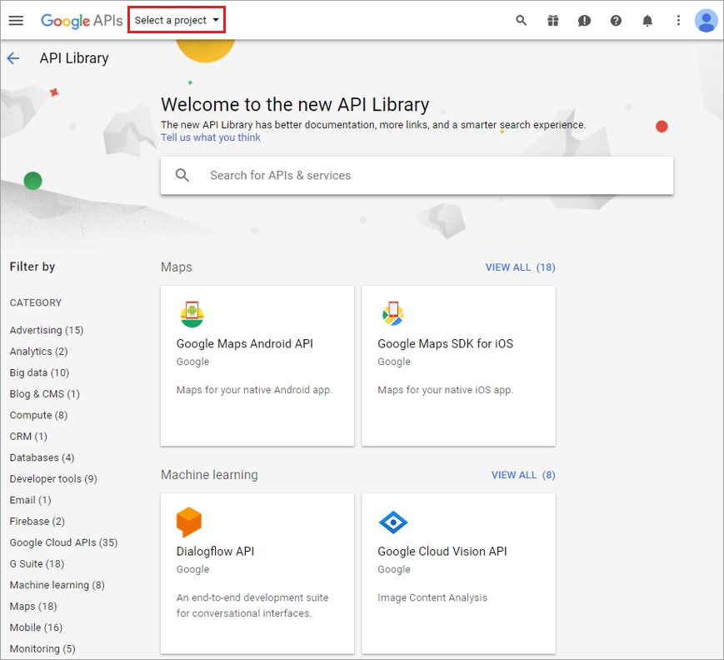Open the Dialogflow API card
The height and width of the screenshot is (660, 724).
tap(257, 573)
